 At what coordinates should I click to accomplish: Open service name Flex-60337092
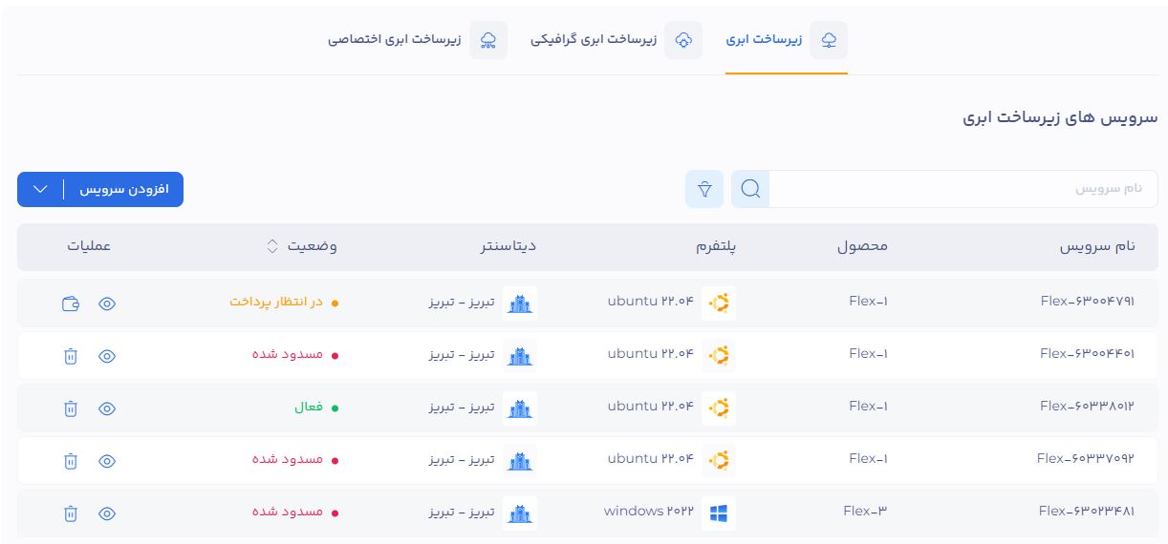[x=1085, y=459]
